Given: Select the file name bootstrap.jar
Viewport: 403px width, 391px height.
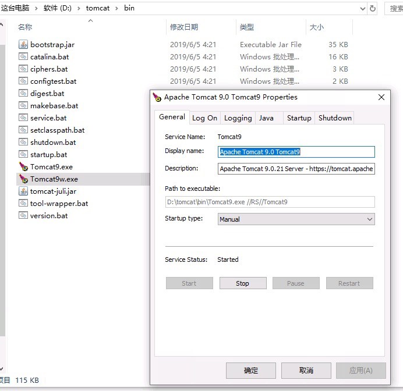Looking at the screenshot, I should pyautogui.click(x=52, y=45).
